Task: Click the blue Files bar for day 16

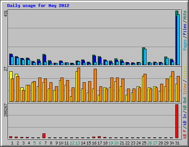Action: [x=94, y=59]
